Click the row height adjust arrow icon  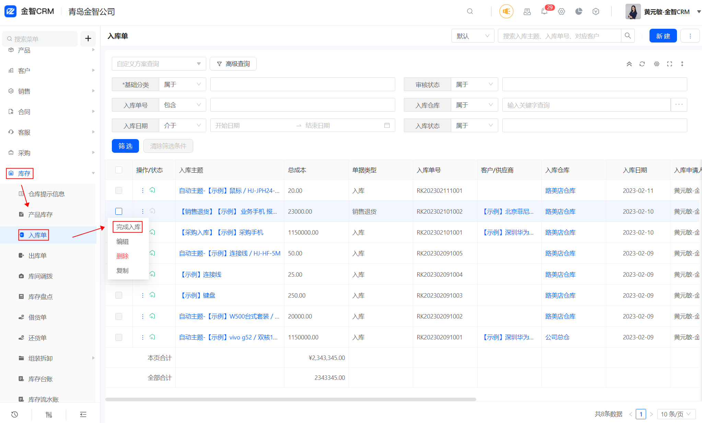(682, 64)
